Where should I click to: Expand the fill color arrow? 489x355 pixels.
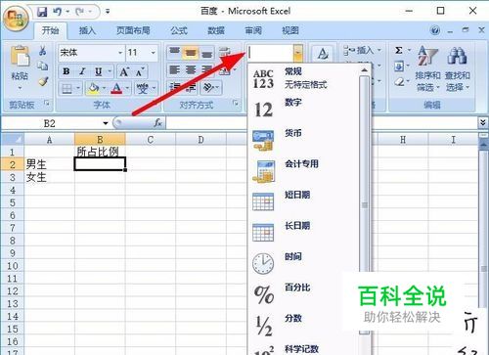[104, 88]
